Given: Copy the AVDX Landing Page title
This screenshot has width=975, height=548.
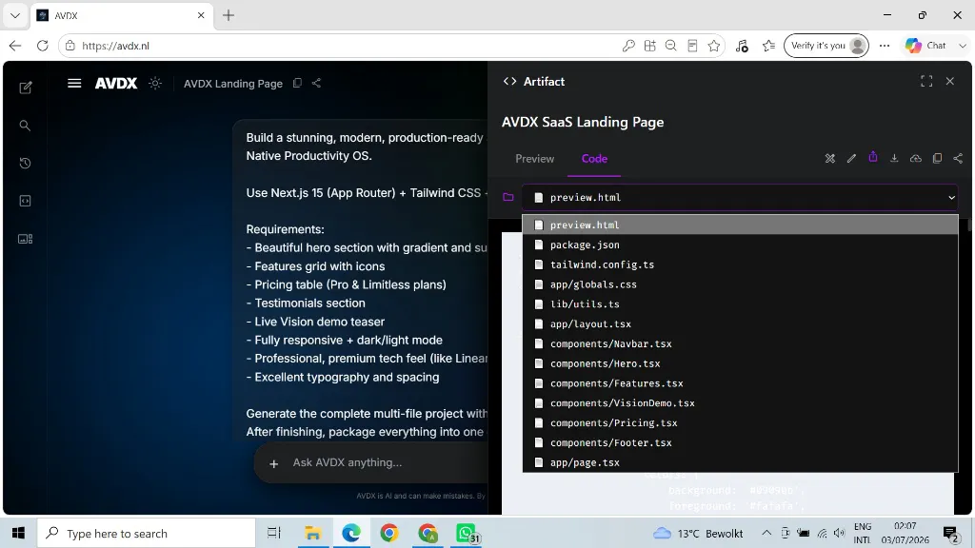Looking at the screenshot, I should [297, 83].
